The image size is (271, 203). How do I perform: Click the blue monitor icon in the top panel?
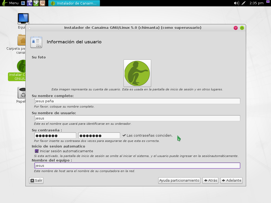(x=22, y=3)
